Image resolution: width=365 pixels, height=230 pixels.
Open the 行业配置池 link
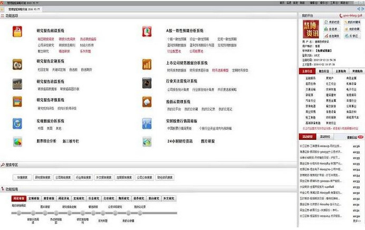click(x=174, y=51)
